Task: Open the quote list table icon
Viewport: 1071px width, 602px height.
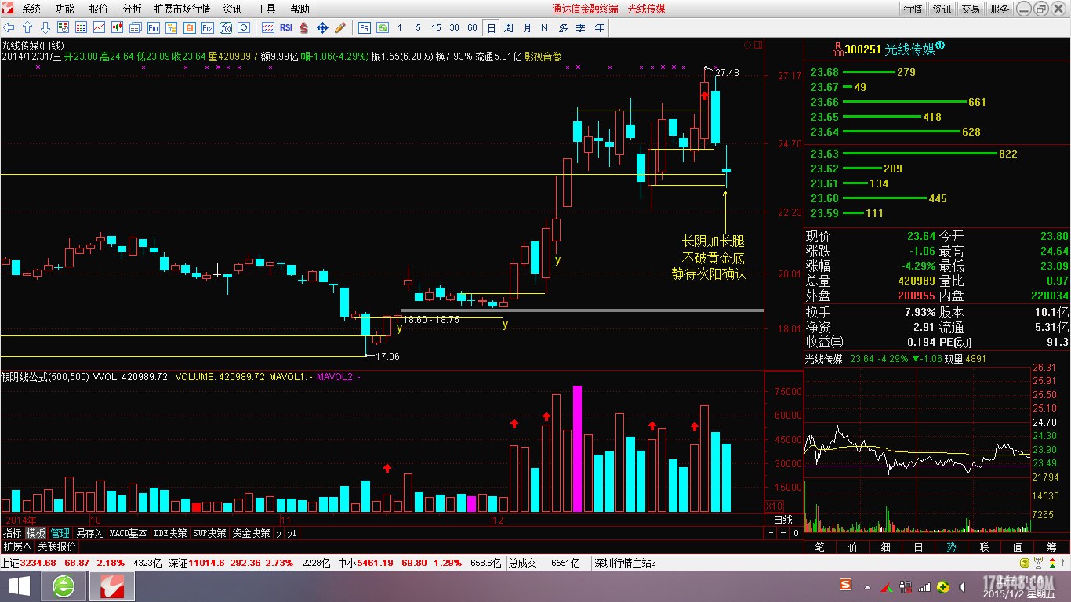Action: tap(81, 27)
